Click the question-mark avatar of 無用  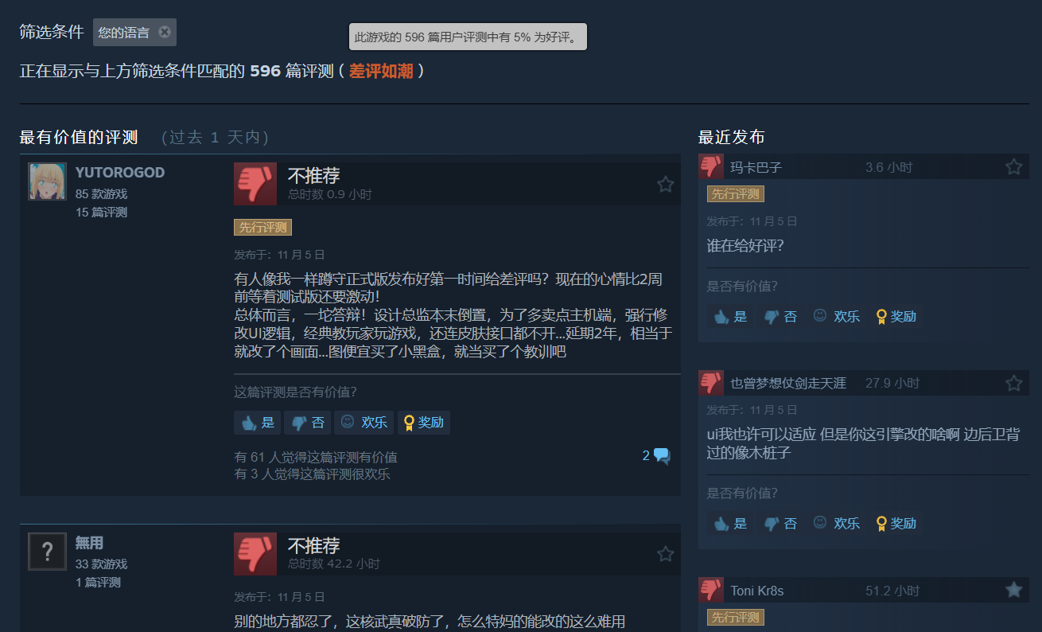pos(48,552)
